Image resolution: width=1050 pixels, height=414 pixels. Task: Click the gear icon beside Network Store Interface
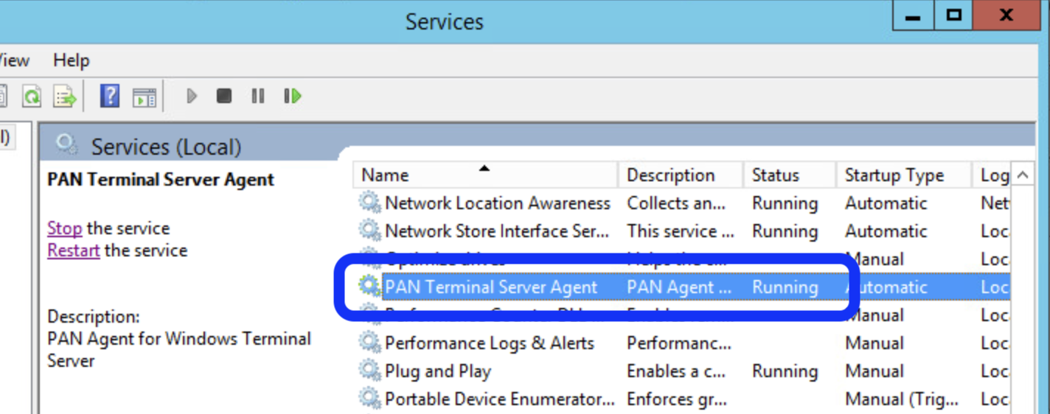(370, 231)
